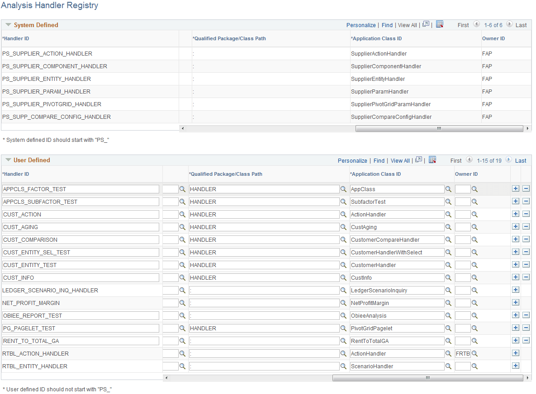The width and height of the screenshot is (536, 394).
Task: Add a row after RTBL_ENTITY_HANDLER
Action: (x=516, y=365)
